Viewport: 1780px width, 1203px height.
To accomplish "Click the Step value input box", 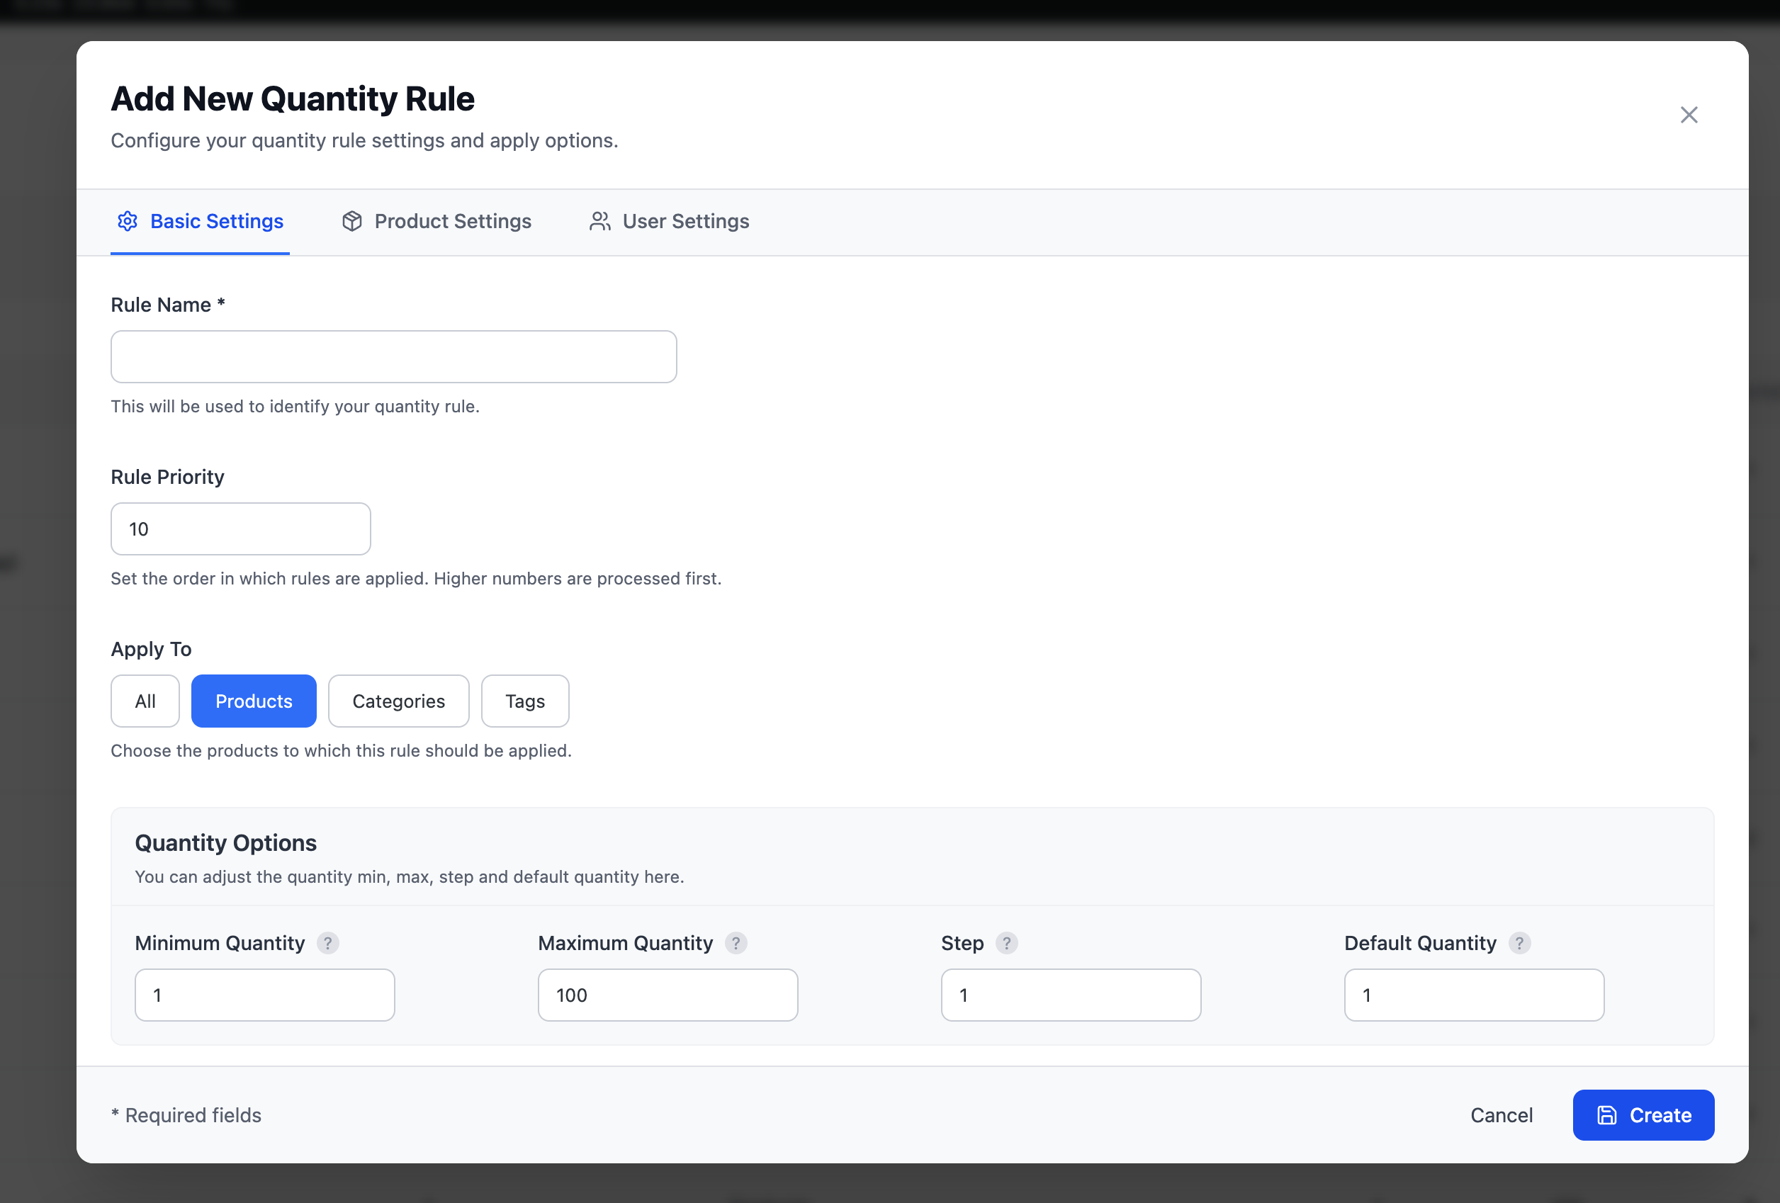I will click(x=1070, y=995).
